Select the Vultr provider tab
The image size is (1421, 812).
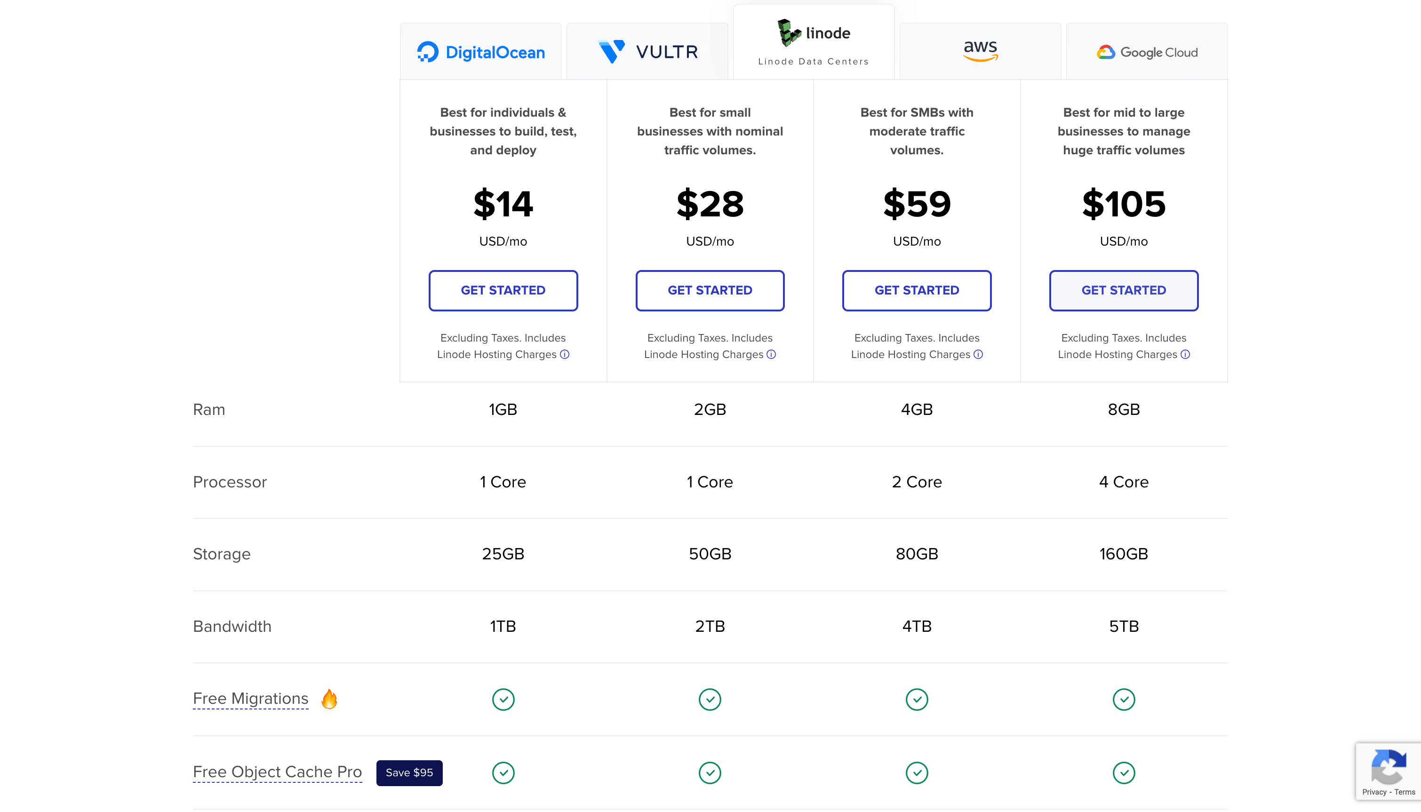(648, 51)
